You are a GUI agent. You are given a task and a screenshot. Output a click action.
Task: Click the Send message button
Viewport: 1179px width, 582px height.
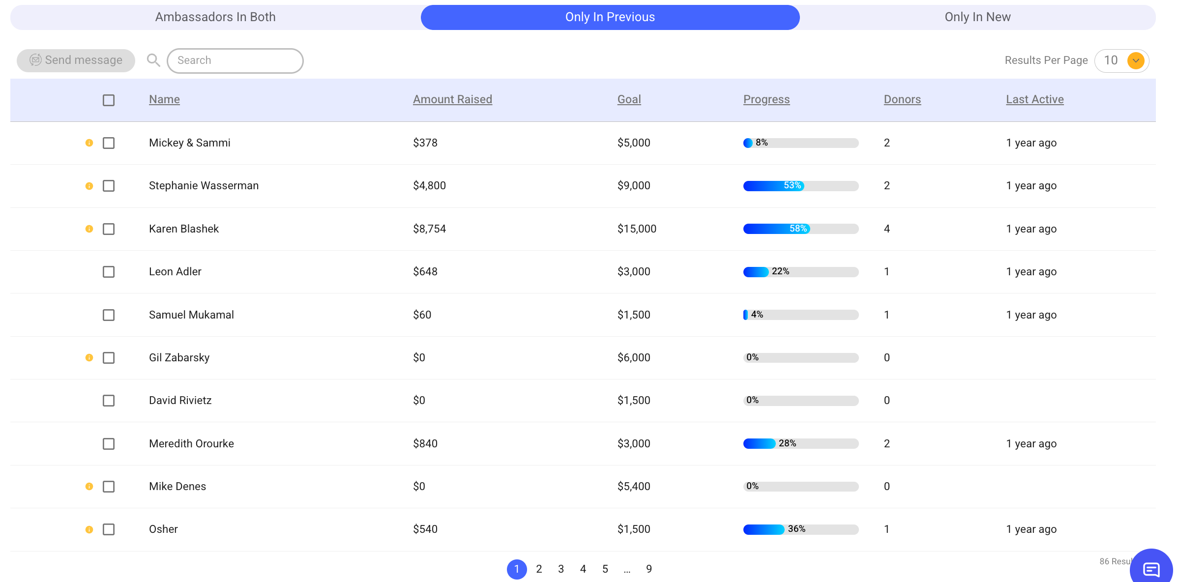point(76,60)
